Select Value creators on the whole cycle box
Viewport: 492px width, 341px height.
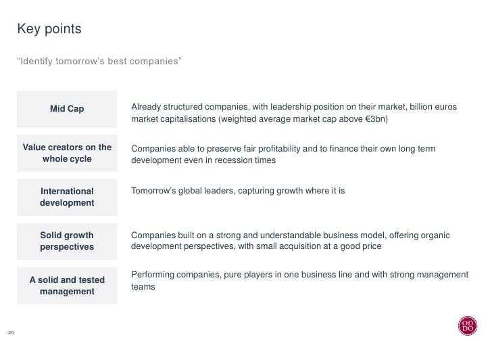67,153
